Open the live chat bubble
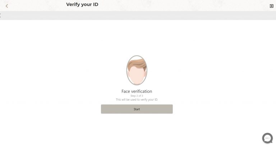Image resolution: width=276 pixels, height=147 pixels. pyautogui.click(x=267, y=138)
